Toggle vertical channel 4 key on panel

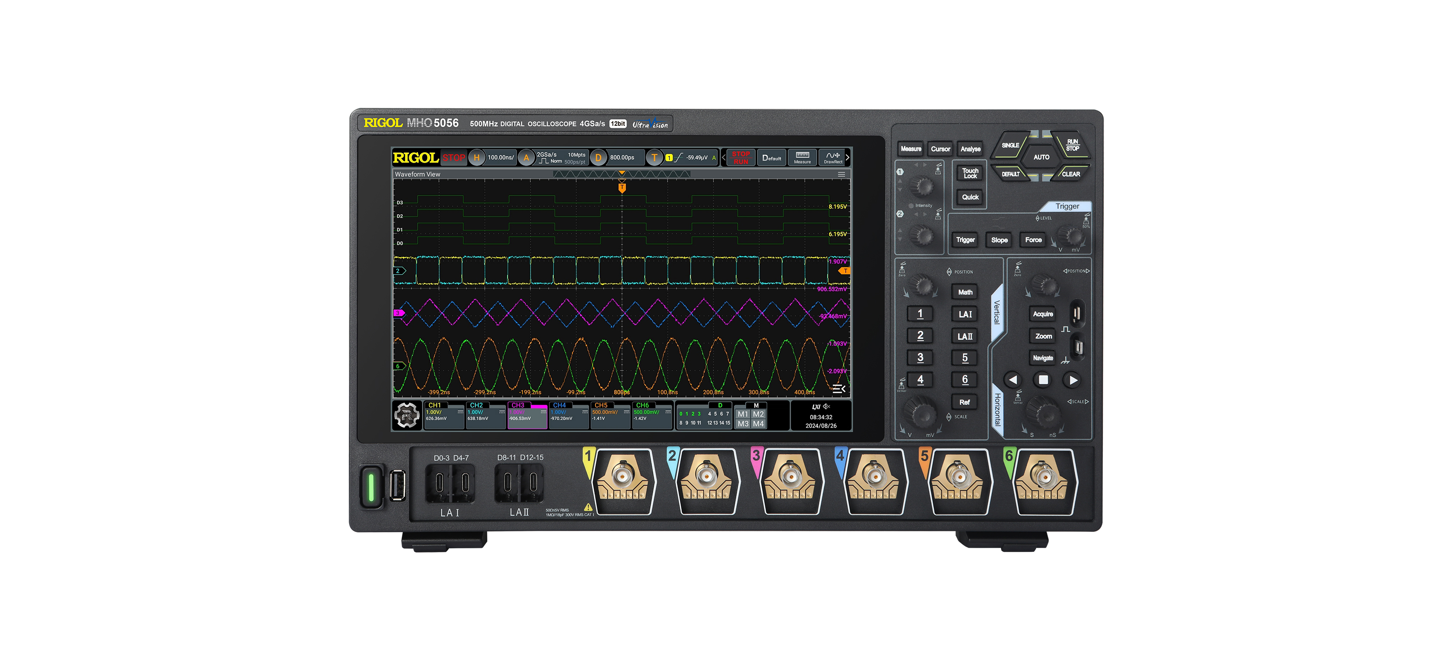(920, 380)
